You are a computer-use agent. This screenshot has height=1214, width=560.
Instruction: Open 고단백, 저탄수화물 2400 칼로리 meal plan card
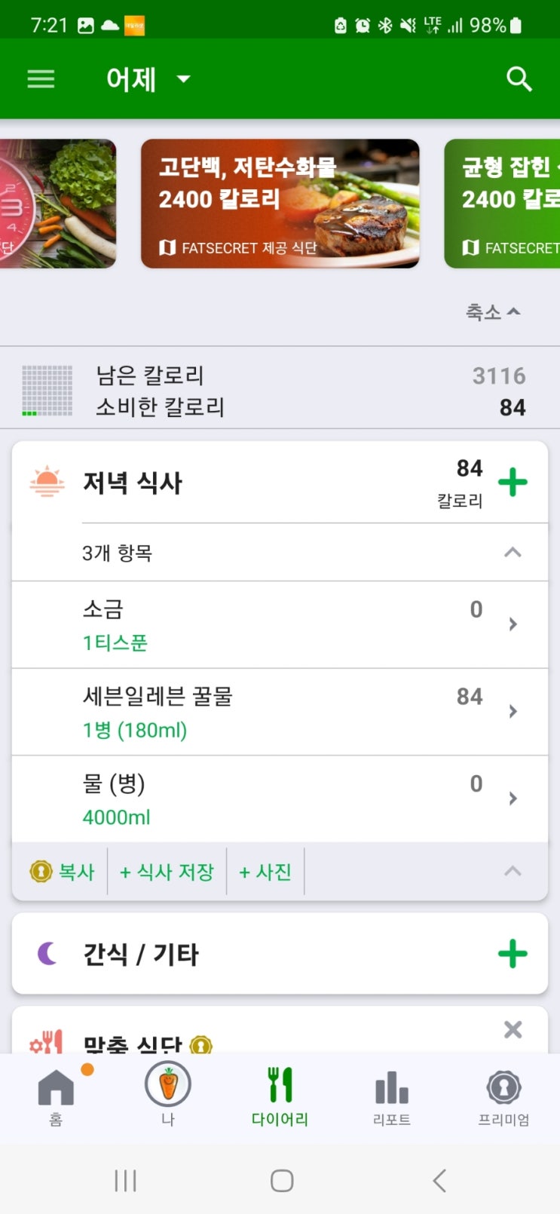click(280, 204)
